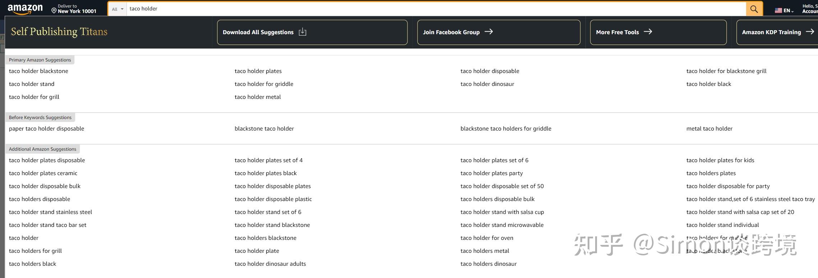Click the orange search magnifier button
The height and width of the screenshot is (278, 818).
pyautogui.click(x=754, y=9)
